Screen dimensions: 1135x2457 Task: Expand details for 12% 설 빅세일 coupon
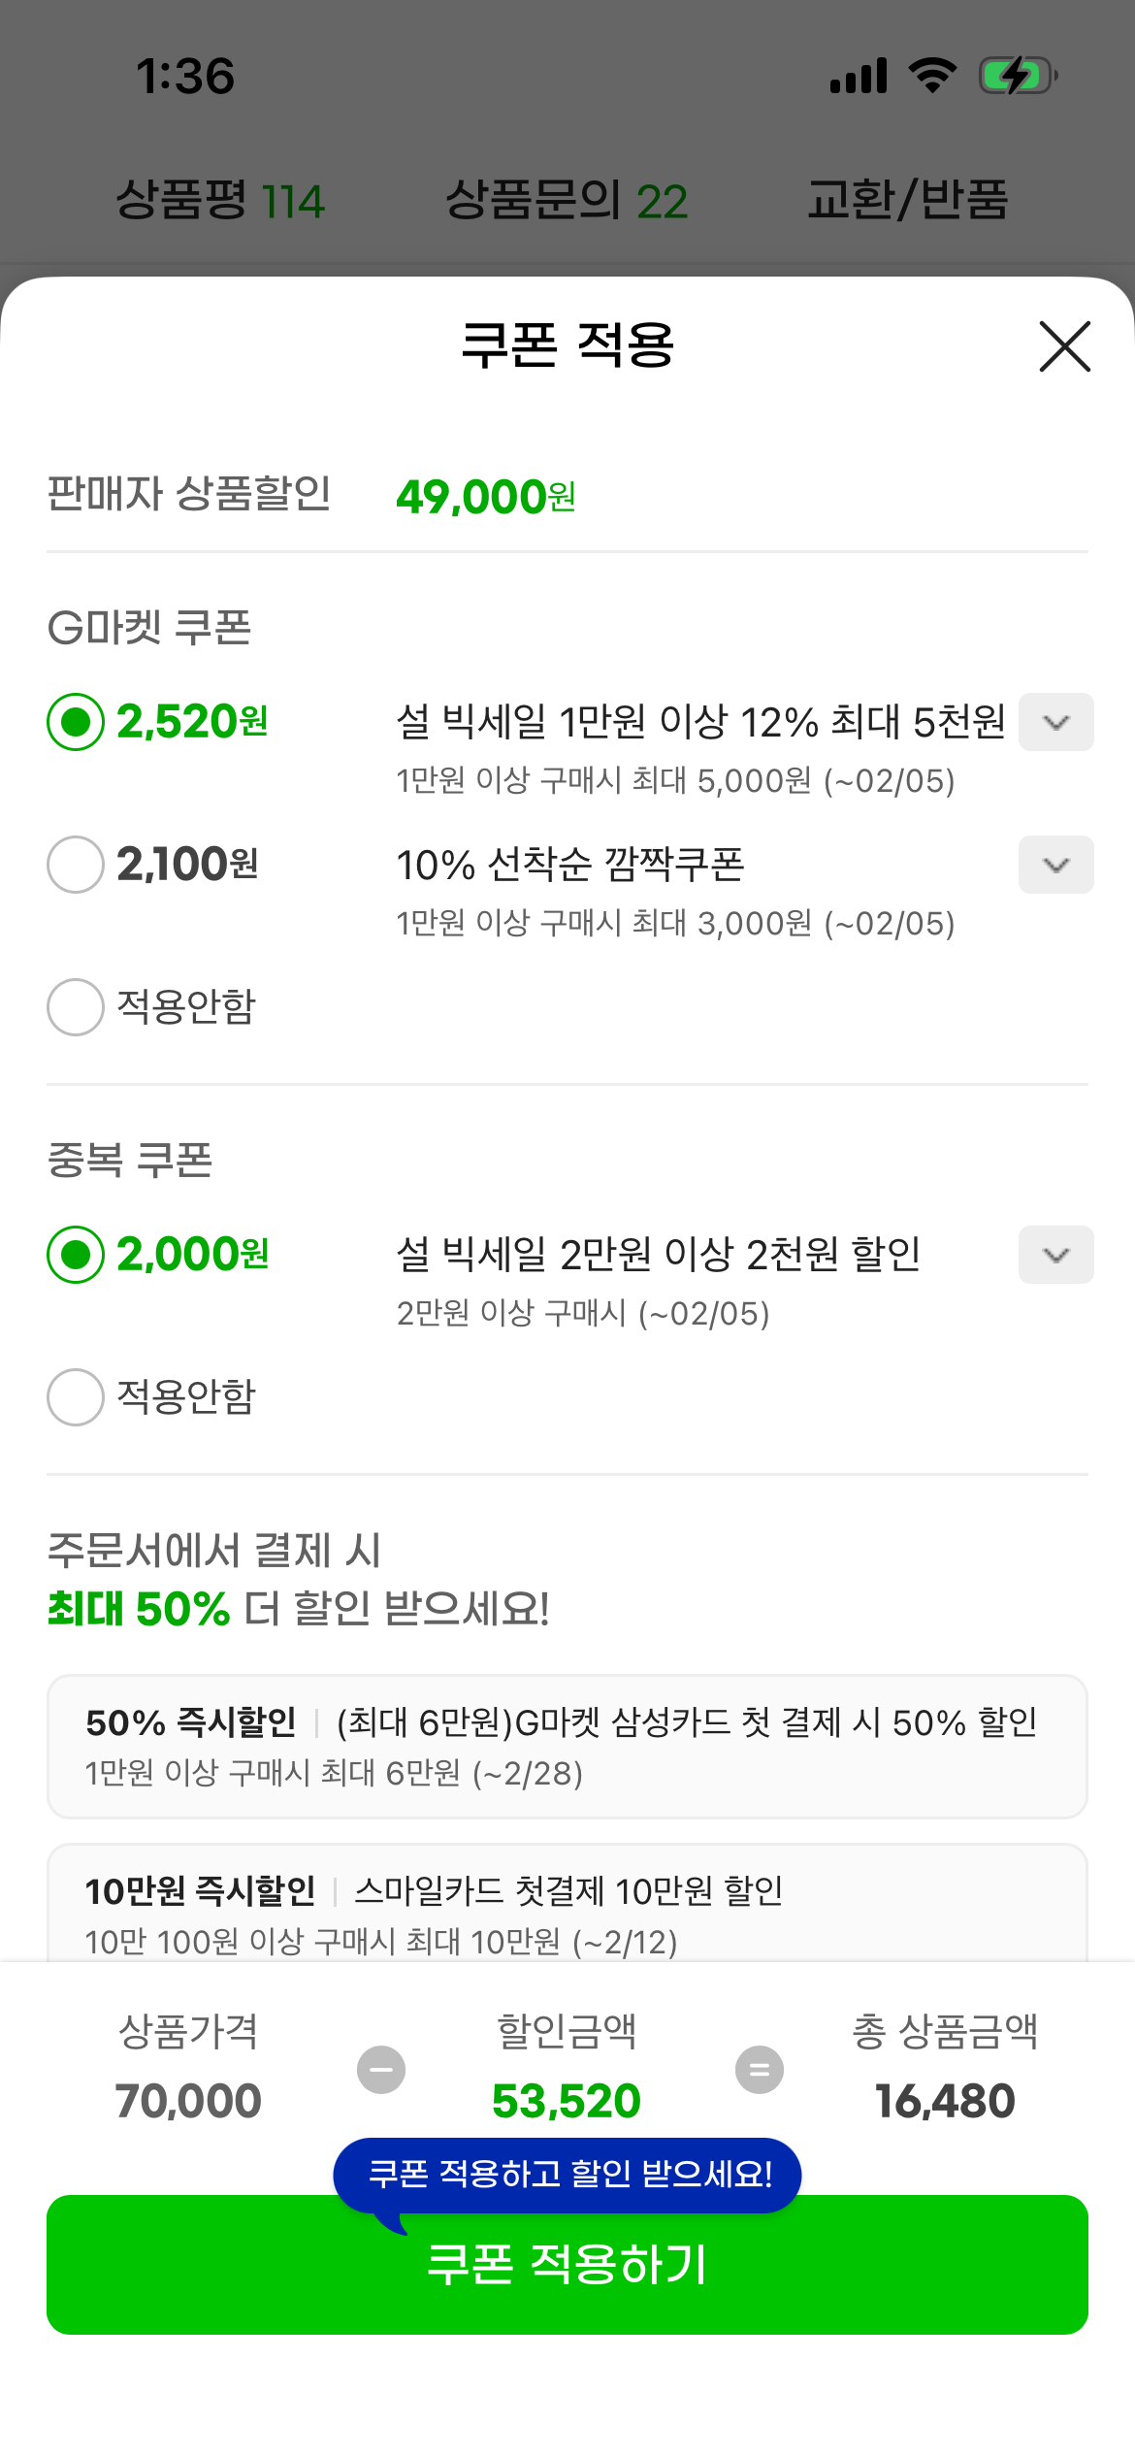[x=1055, y=722]
